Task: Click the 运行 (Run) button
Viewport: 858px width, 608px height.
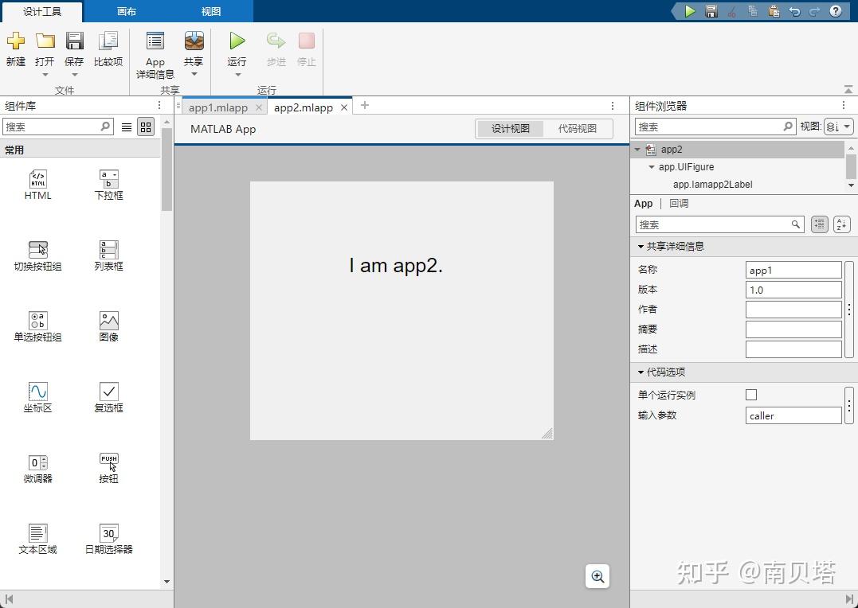Action: (237, 48)
